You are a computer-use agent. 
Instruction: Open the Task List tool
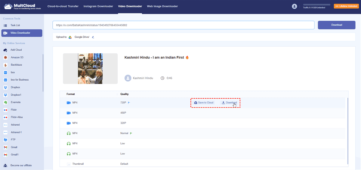pos(15,25)
